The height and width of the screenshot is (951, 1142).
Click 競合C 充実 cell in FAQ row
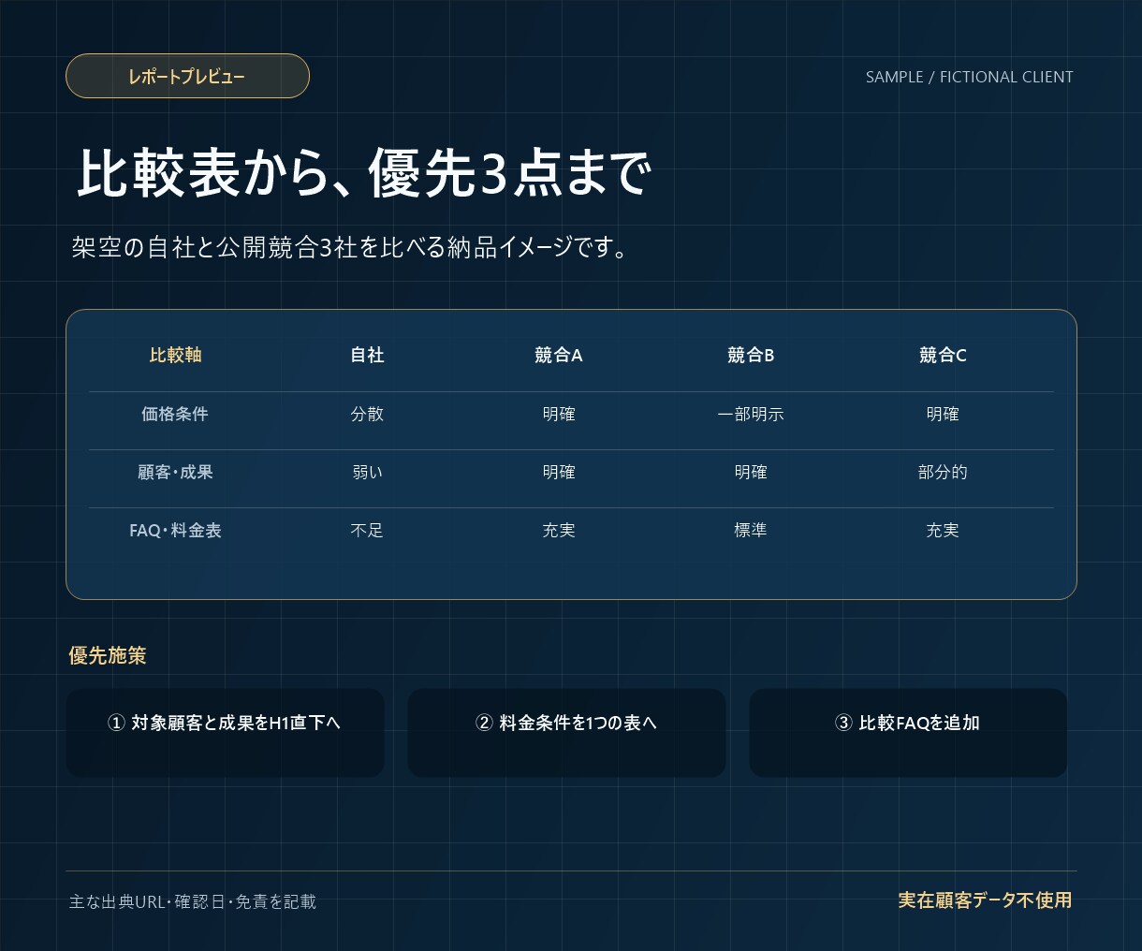pos(943,530)
